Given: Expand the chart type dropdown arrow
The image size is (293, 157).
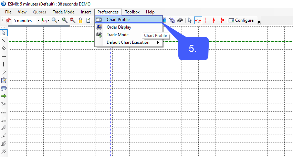Looking at the screenshot, I should [49, 21].
